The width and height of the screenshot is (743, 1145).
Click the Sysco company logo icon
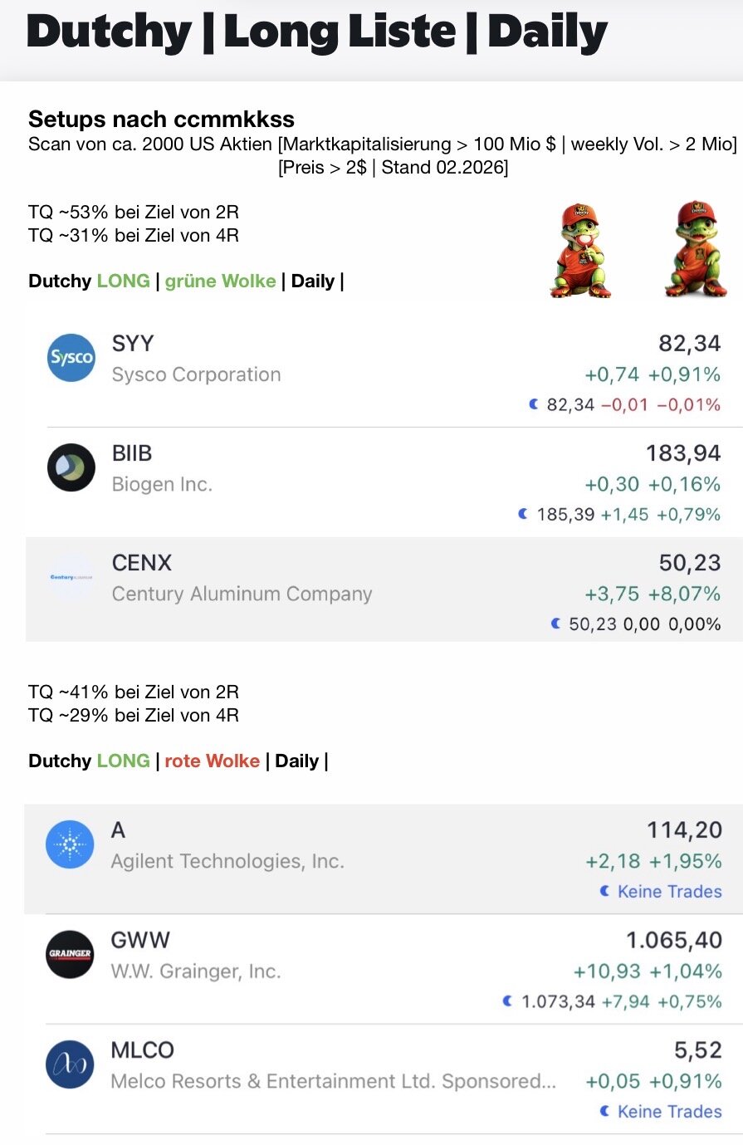(71, 358)
